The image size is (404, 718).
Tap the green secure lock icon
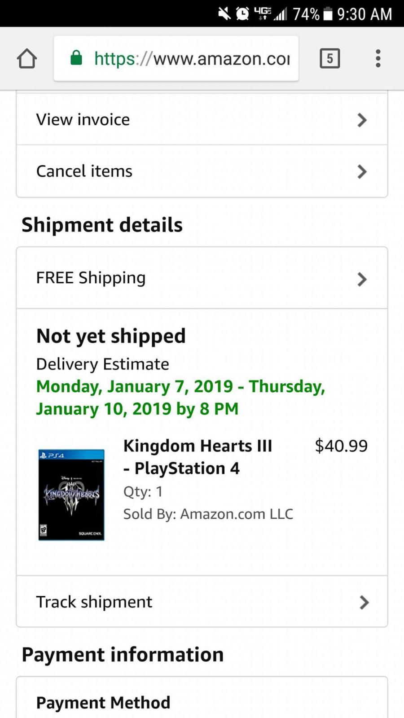(76, 58)
